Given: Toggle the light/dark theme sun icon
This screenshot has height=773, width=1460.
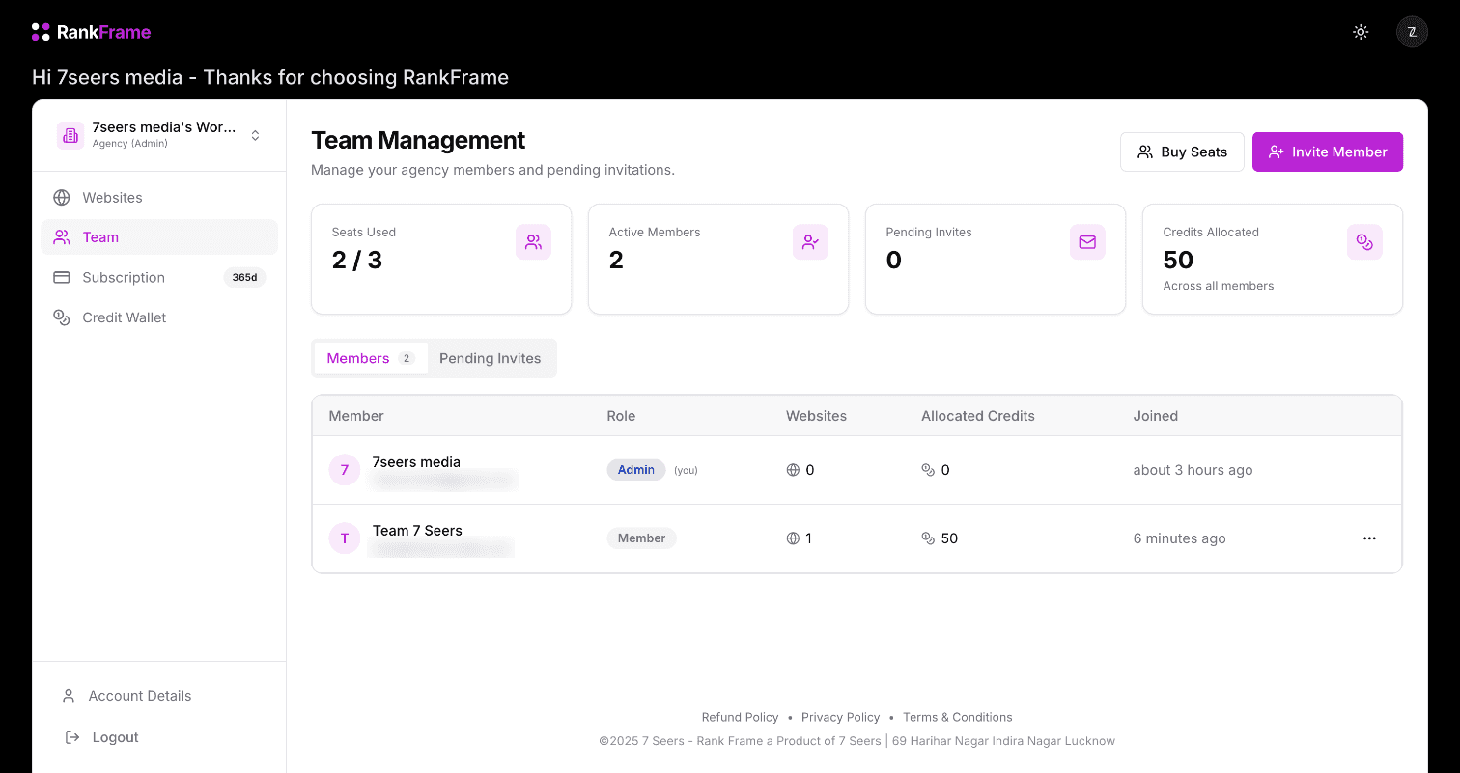Looking at the screenshot, I should 1361,32.
